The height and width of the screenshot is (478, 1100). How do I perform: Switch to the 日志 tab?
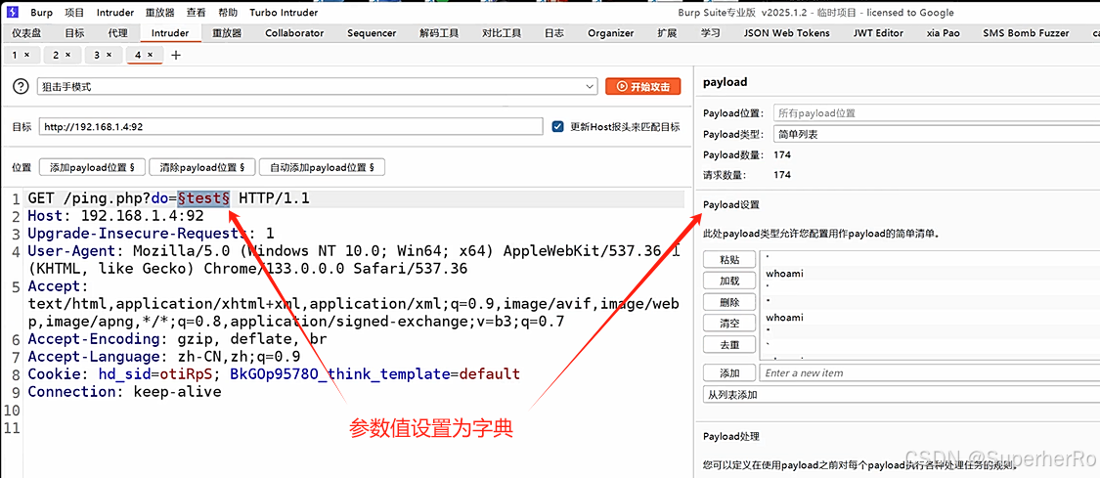coord(554,33)
